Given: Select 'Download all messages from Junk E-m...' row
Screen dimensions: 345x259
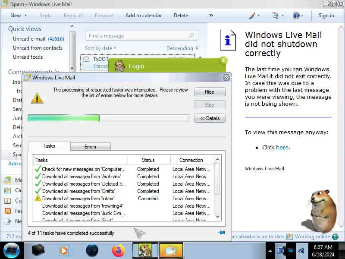Looking at the screenshot, I should 123,213.
